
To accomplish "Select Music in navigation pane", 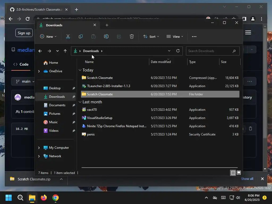I will click(x=53, y=122).
